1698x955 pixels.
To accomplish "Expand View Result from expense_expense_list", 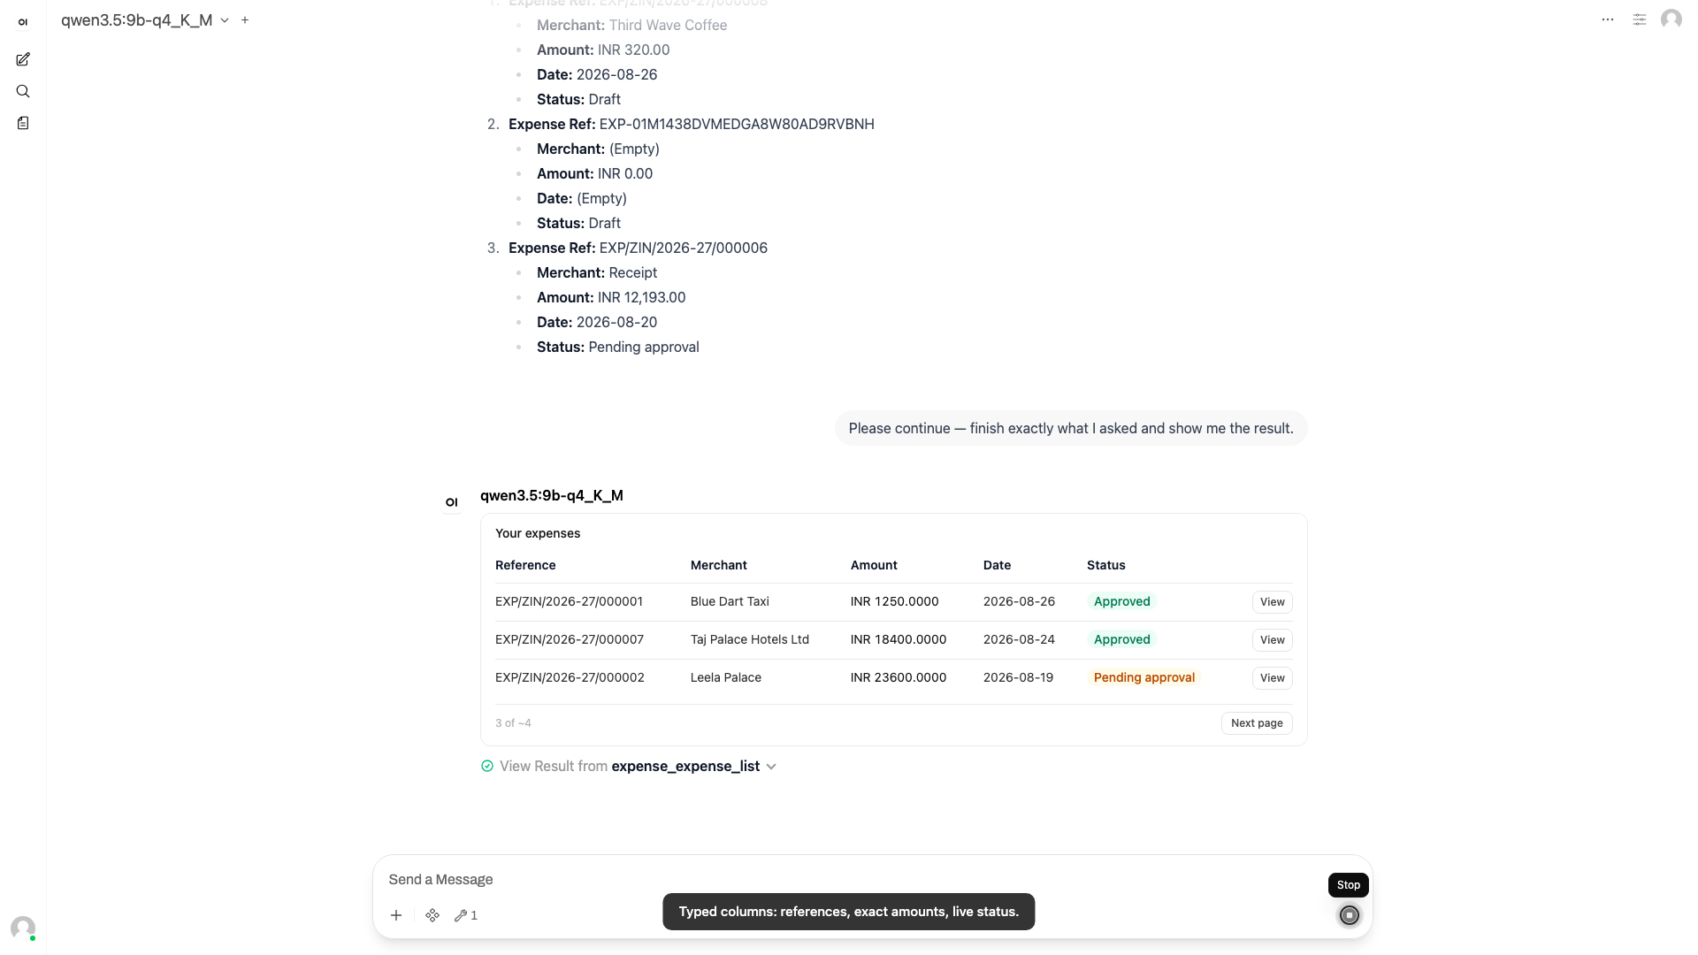I will [x=629, y=767].
